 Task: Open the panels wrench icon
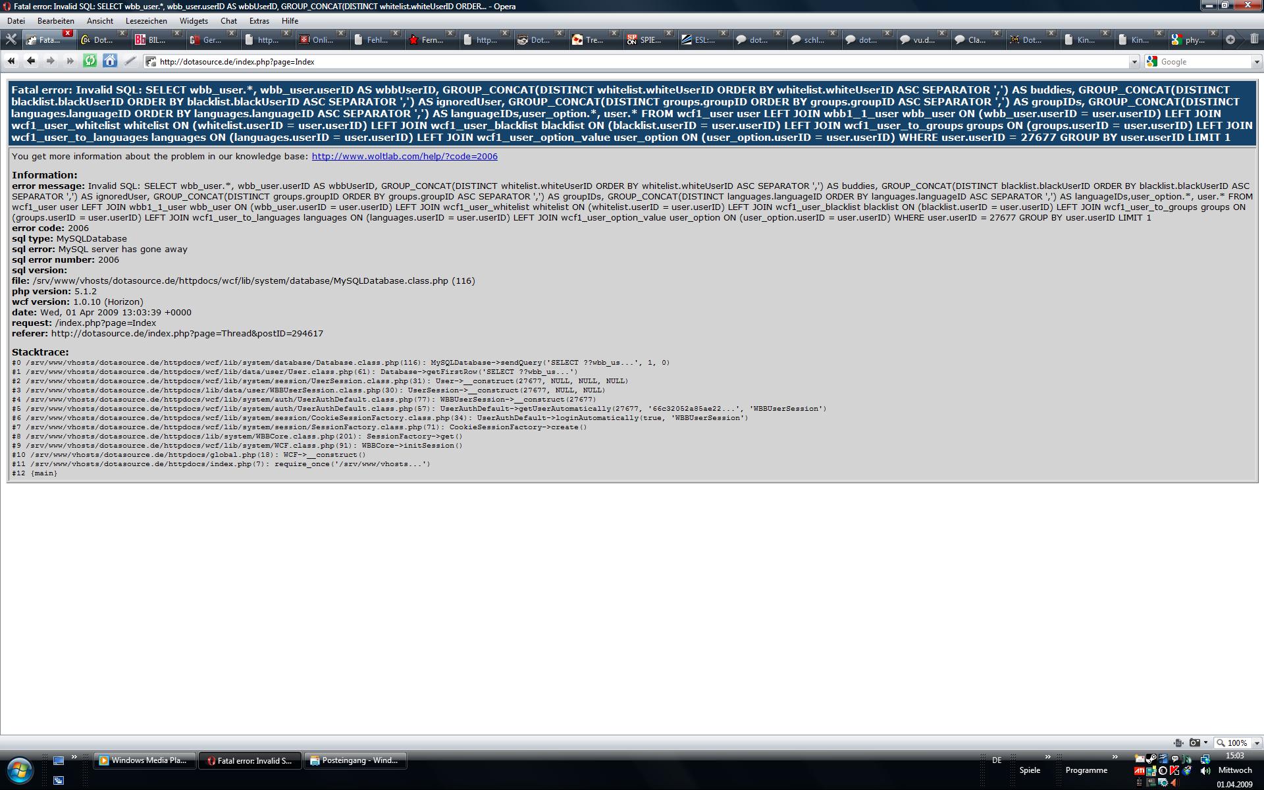coord(11,39)
